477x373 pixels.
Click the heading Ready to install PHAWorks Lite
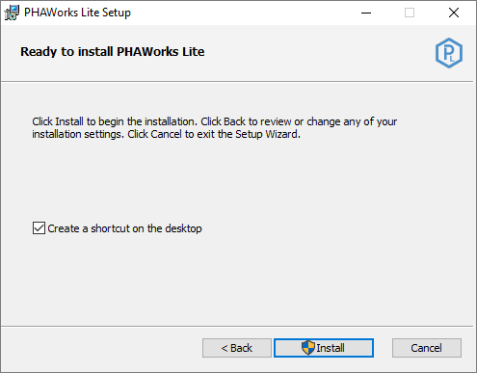pos(113,52)
